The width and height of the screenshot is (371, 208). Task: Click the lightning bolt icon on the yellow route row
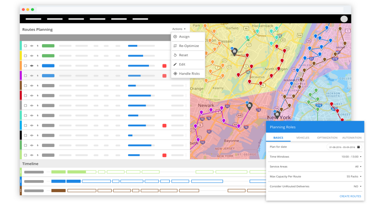[x=38, y=56]
